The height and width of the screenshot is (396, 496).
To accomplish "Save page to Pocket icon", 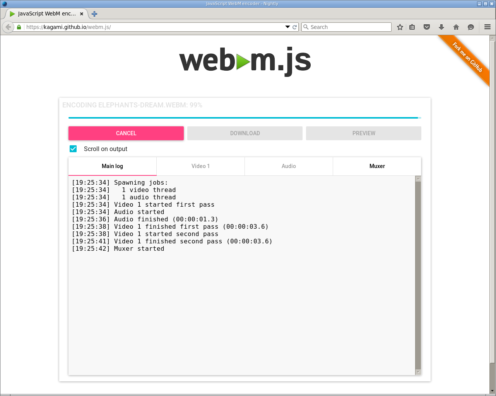I will (x=427, y=27).
